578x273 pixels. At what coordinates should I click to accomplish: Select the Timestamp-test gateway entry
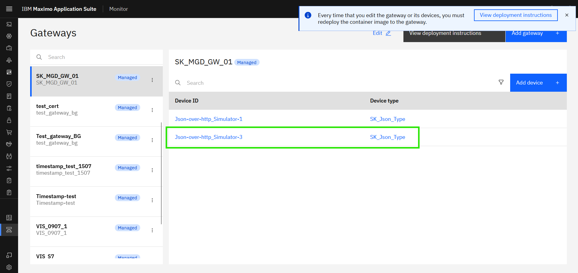(x=96, y=201)
